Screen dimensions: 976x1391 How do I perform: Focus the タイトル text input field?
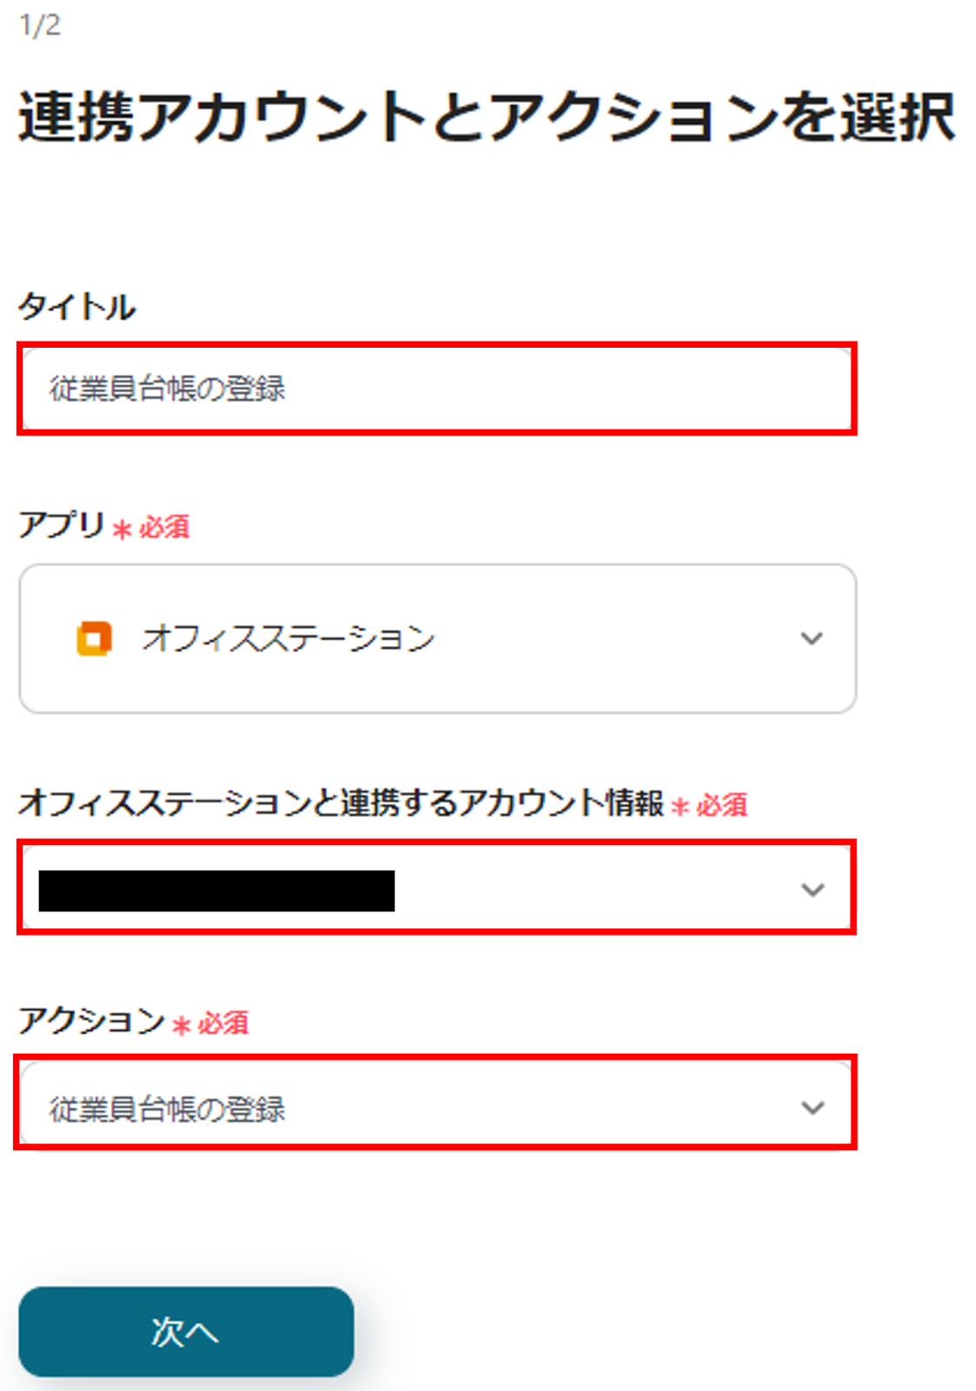click(436, 389)
